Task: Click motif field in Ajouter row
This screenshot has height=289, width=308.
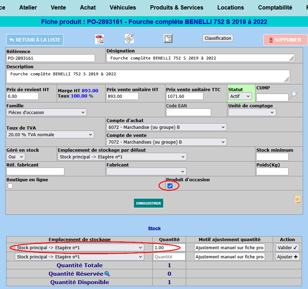Action: pos(230,257)
